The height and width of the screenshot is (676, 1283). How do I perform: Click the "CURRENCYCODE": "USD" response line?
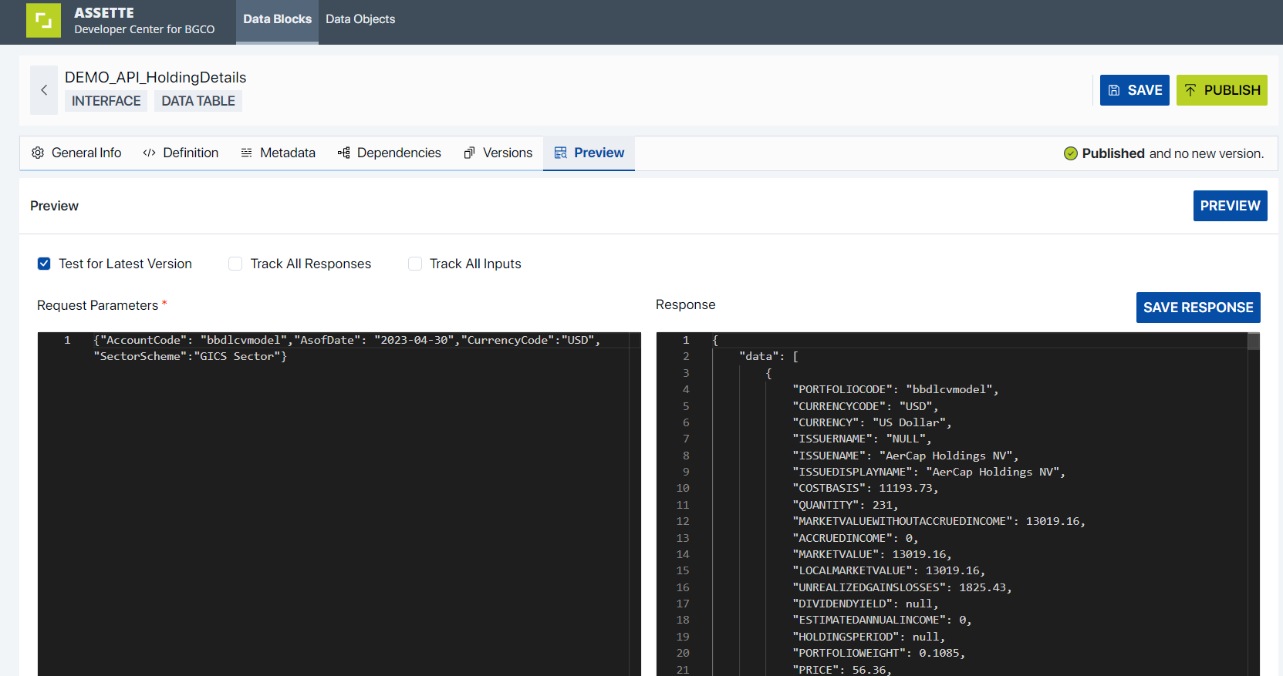tap(865, 406)
